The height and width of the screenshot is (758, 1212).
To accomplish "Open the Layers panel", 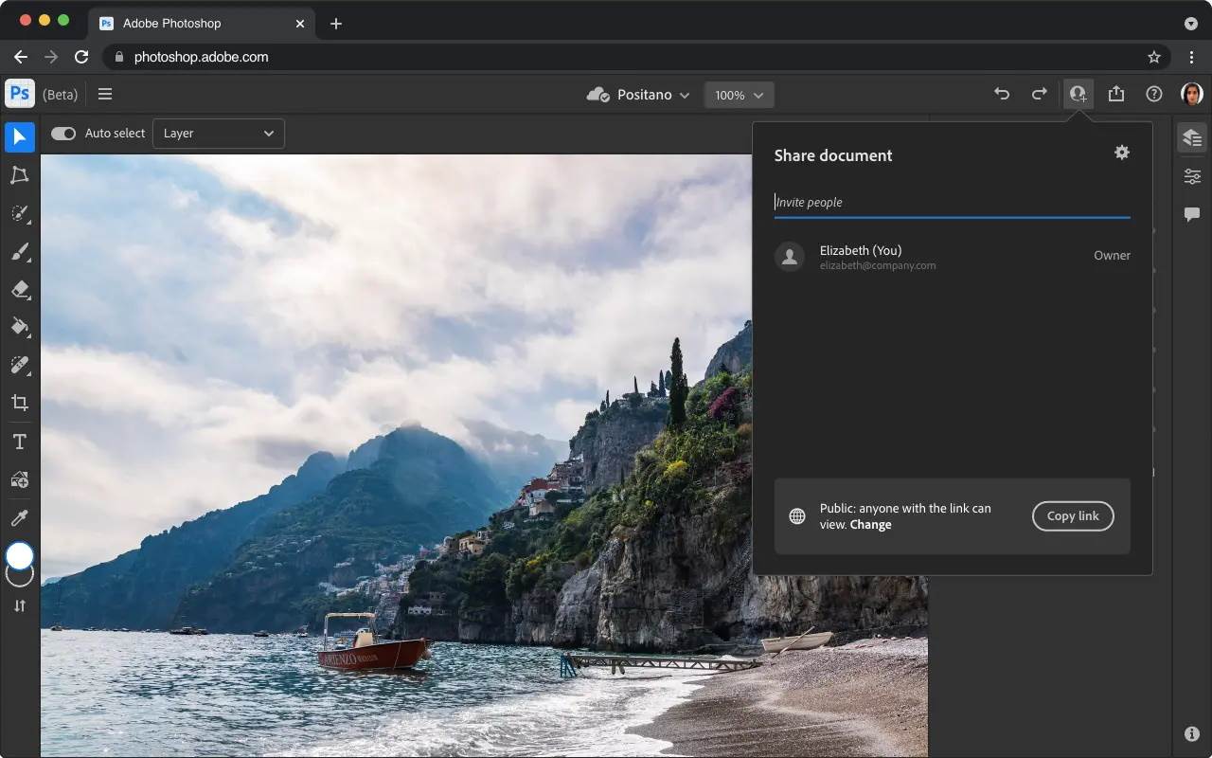I will 1191,137.
